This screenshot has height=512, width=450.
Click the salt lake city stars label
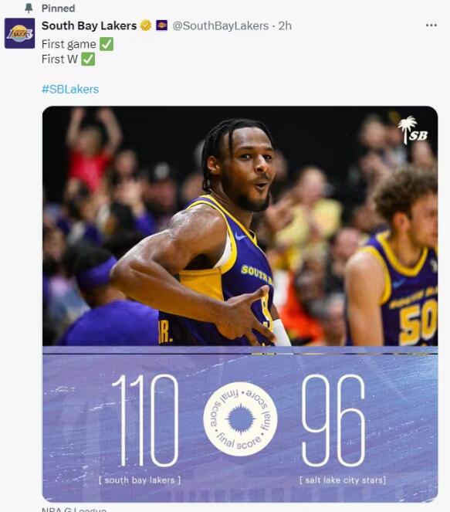point(343,480)
